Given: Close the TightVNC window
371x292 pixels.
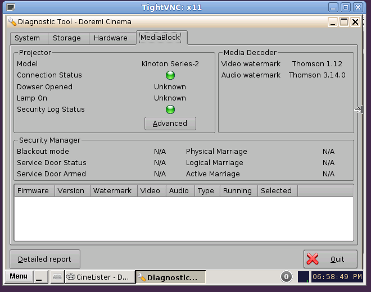Looking at the screenshot, I should 358,7.
